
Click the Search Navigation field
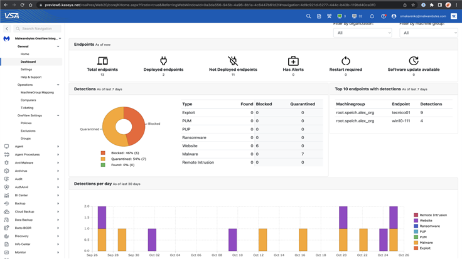37,29
